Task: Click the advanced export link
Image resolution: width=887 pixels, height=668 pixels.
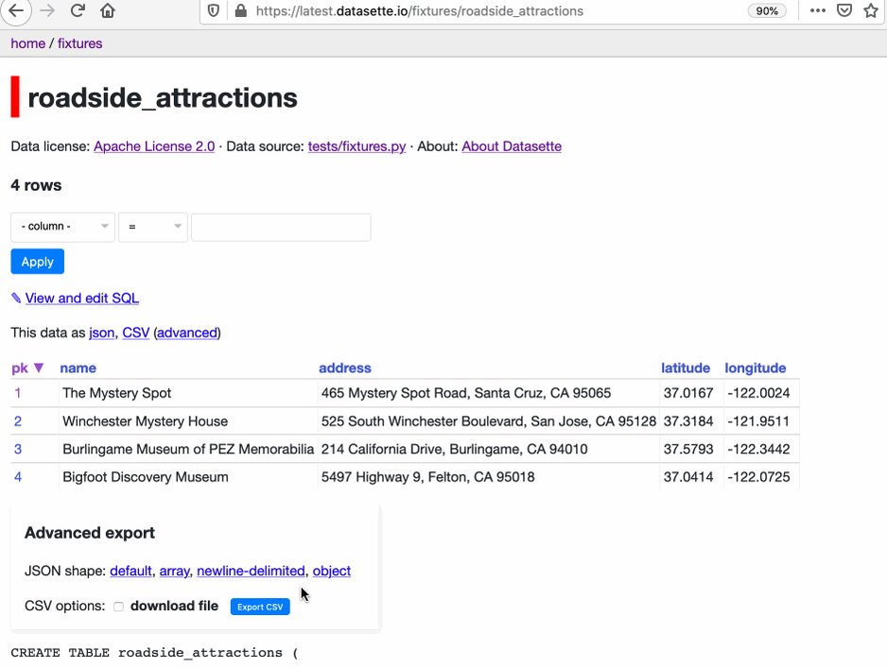Action: (x=187, y=333)
